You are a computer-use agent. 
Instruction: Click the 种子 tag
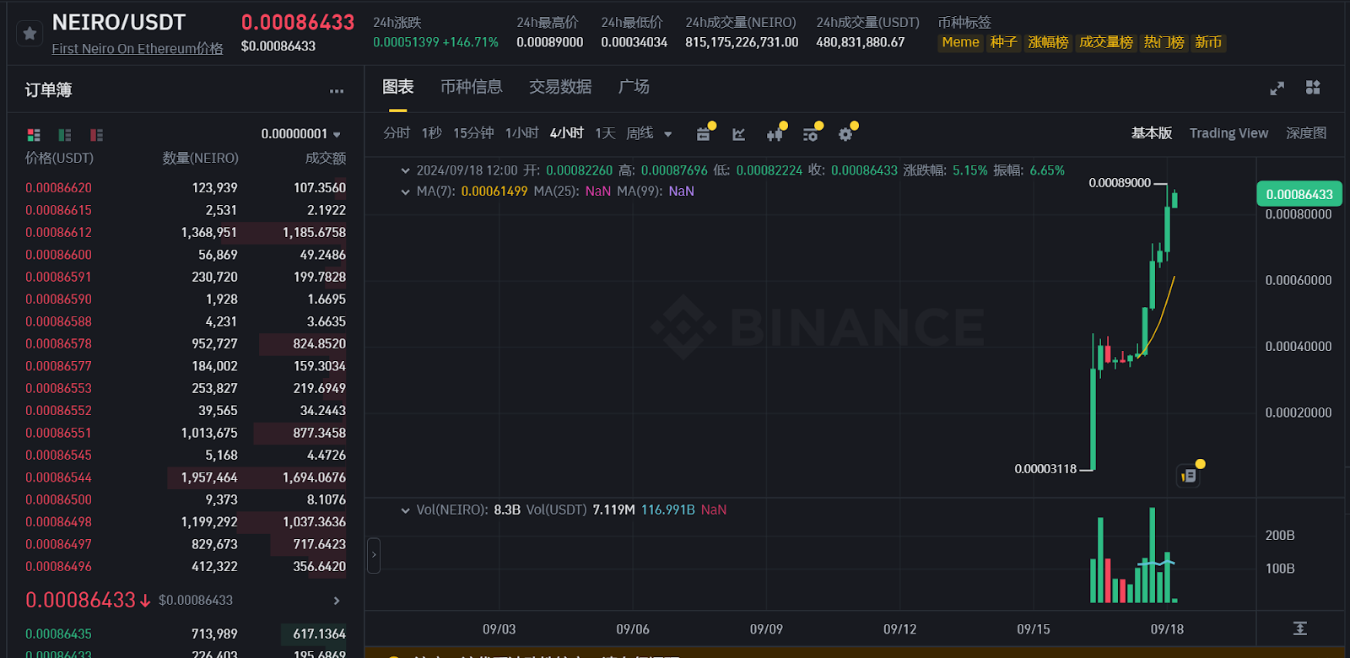tap(1003, 42)
